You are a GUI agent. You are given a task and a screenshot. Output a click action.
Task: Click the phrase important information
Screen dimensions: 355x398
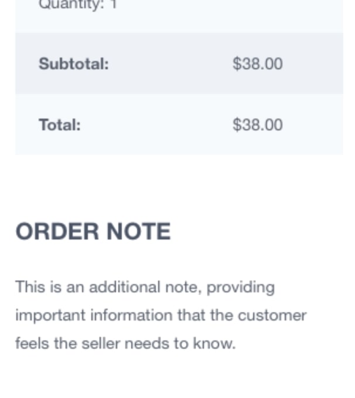pyautogui.click(x=94, y=315)
